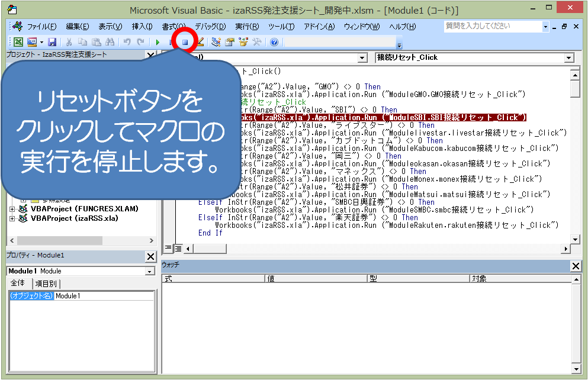588x380 pixels.
Task: Open the 実行(R) menu
Action: coord(247,26)
